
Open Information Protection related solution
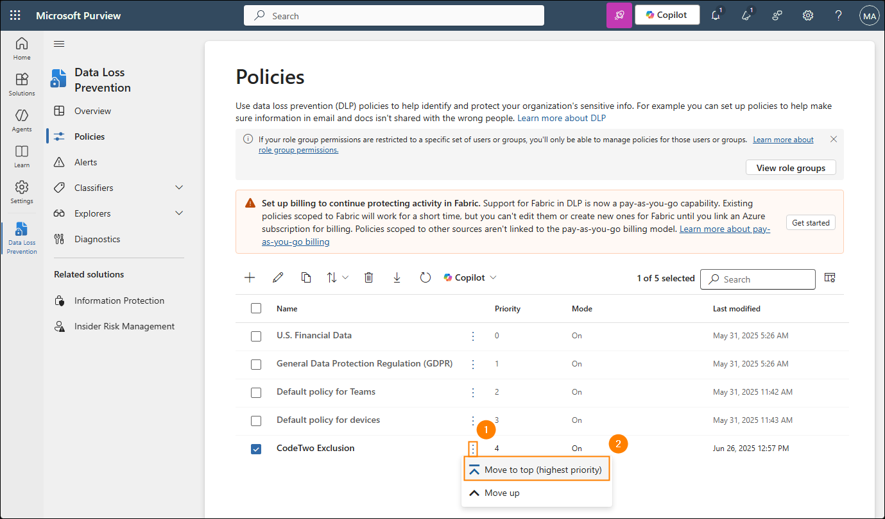point(119,301)
